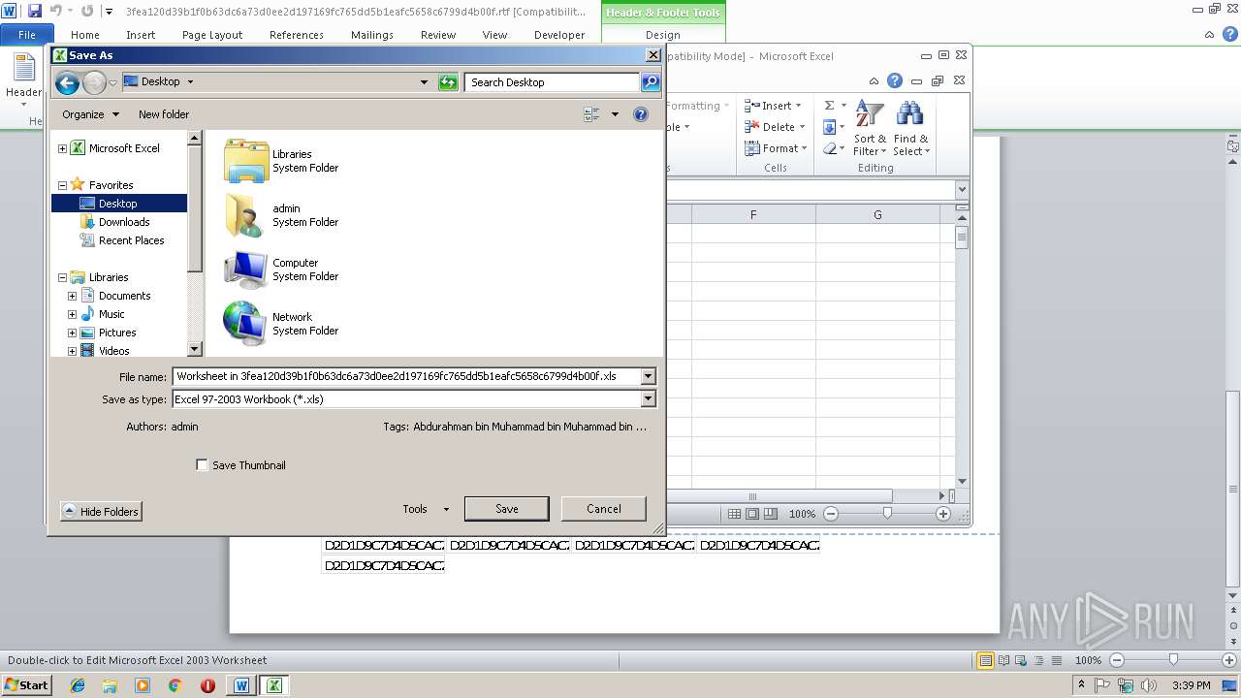This screenshot has height=698, width=1241.
Task: Open the Libraries system folder icon
Action: [246, 161]
